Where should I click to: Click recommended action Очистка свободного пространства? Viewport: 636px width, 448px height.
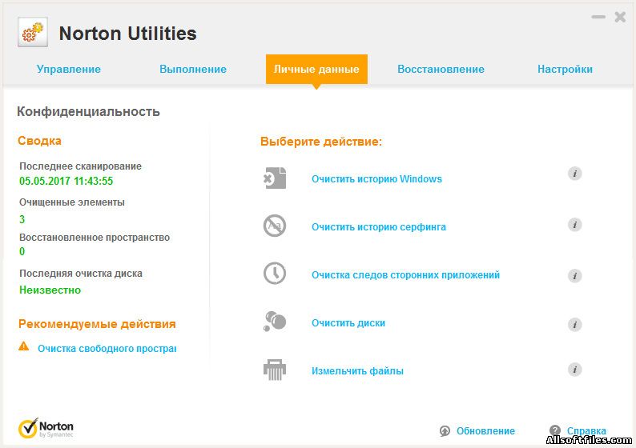tap(107, 349)
